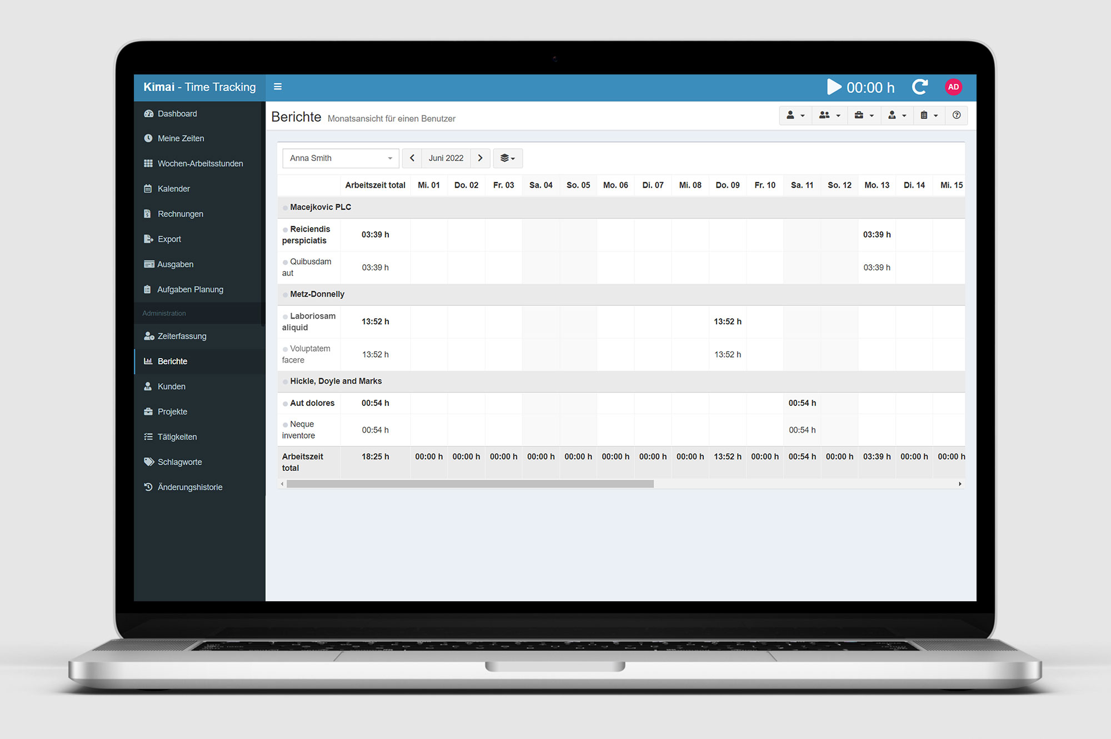Open Aufgaben Planung in the sidebar

pyautogui.click(x=199, y=289)
